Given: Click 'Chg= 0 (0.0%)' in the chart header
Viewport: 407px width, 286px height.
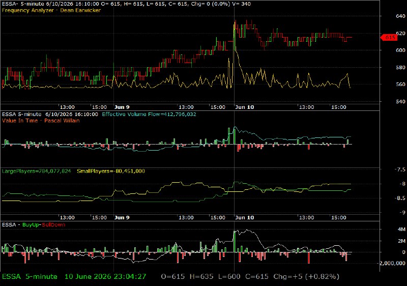Looking at the screenshot, I should coord(211,4).
